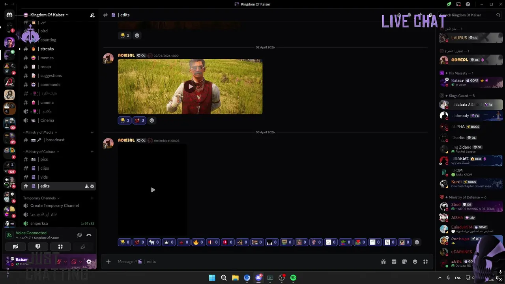Disconnect from voice call
Image resolution: width=505 pixels, height=284 pixels.
point(89,235)
